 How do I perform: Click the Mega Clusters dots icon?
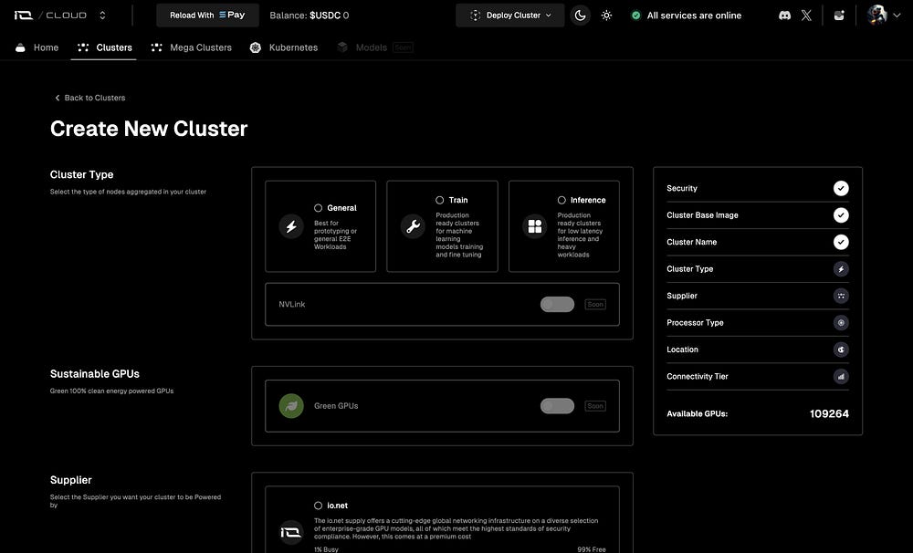pos(157,47)
